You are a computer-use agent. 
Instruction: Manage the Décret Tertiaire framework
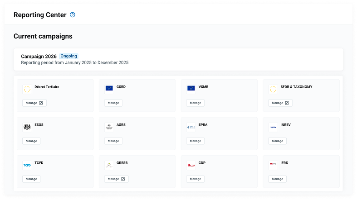pyautogui.click(x=34, y=103)
